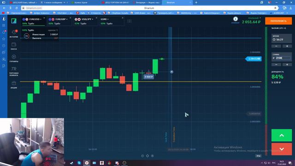Reset chart view with center control
This screenshot has width=295, height=166.
tap(147, 156)
